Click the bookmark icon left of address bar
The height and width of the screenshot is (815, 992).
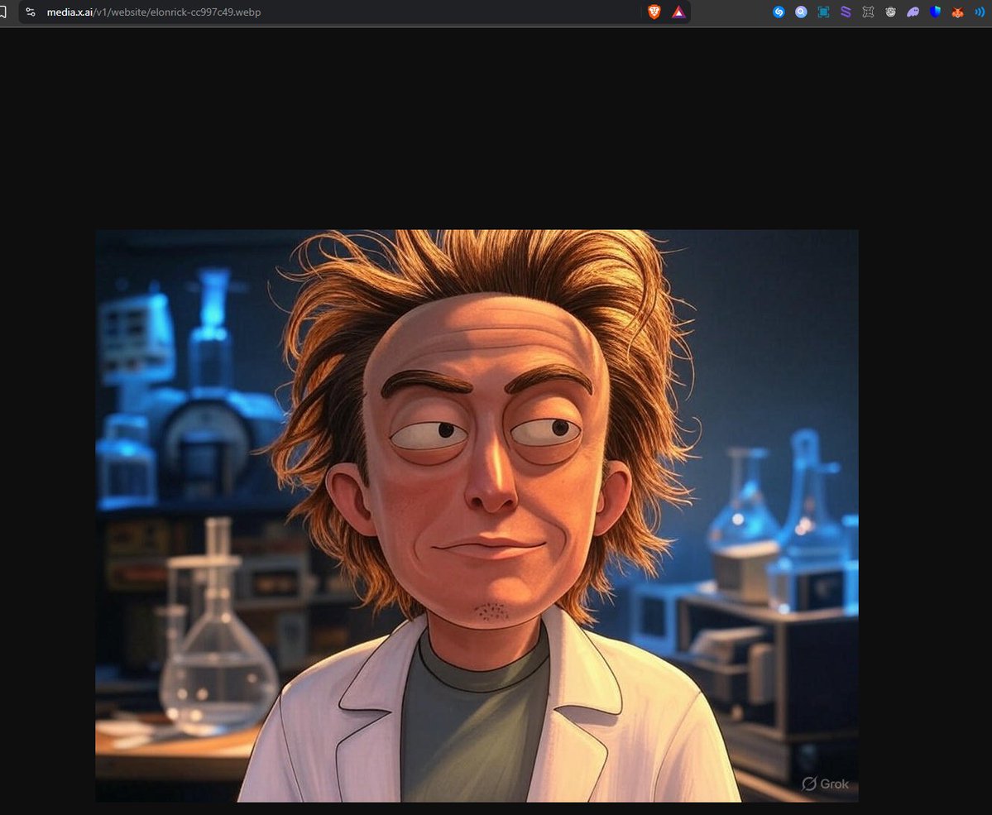point(2,12)
